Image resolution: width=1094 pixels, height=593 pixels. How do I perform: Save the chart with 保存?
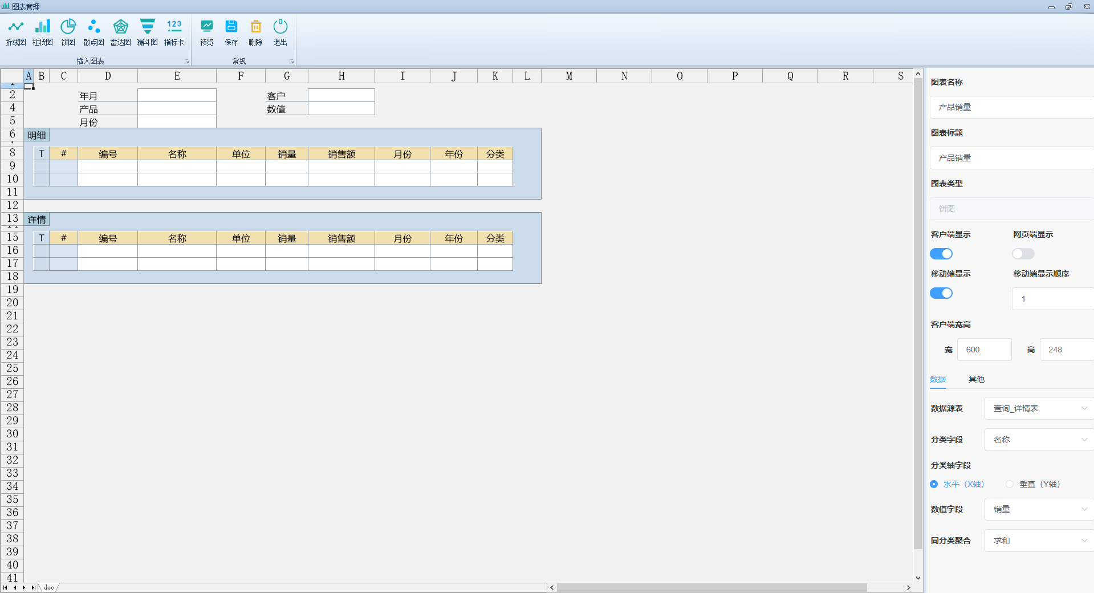(231, 32)
